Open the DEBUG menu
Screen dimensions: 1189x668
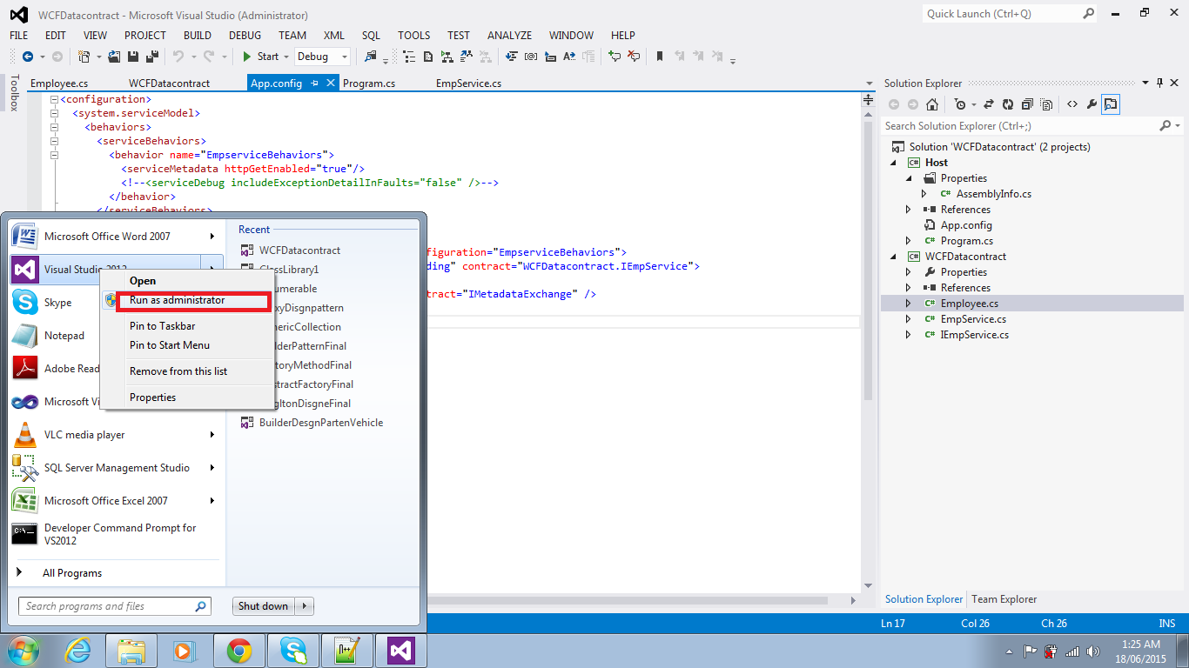tap(245, 36)
